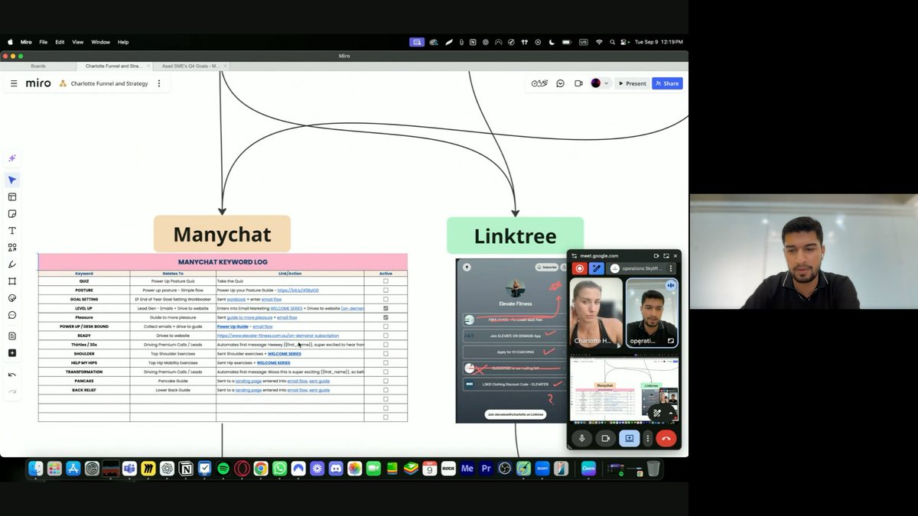The image size is (918, 516).
Task: Expand the collaborator avatar dropdown
Action: pos(607,83)
